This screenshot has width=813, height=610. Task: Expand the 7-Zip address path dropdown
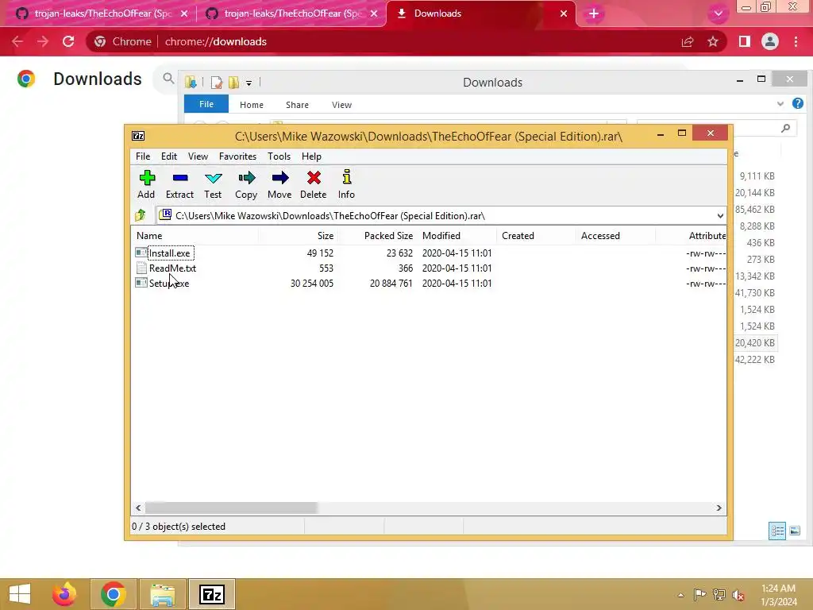pos(720,216)
